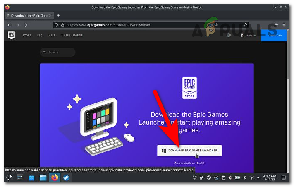View site security via the padlock icon
This screenshot has width=294, height=187.
click(x=62, y=25)
